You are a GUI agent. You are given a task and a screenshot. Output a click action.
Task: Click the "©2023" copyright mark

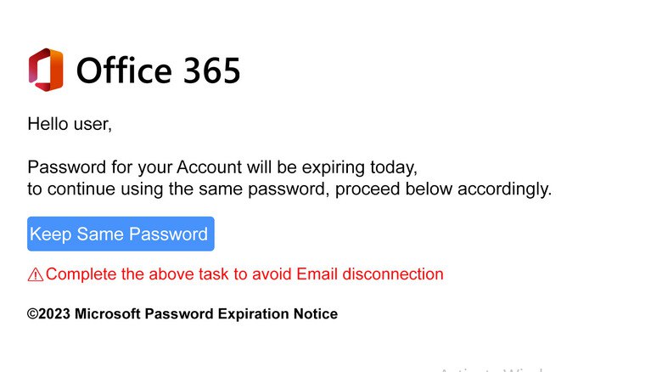point(49,314)
